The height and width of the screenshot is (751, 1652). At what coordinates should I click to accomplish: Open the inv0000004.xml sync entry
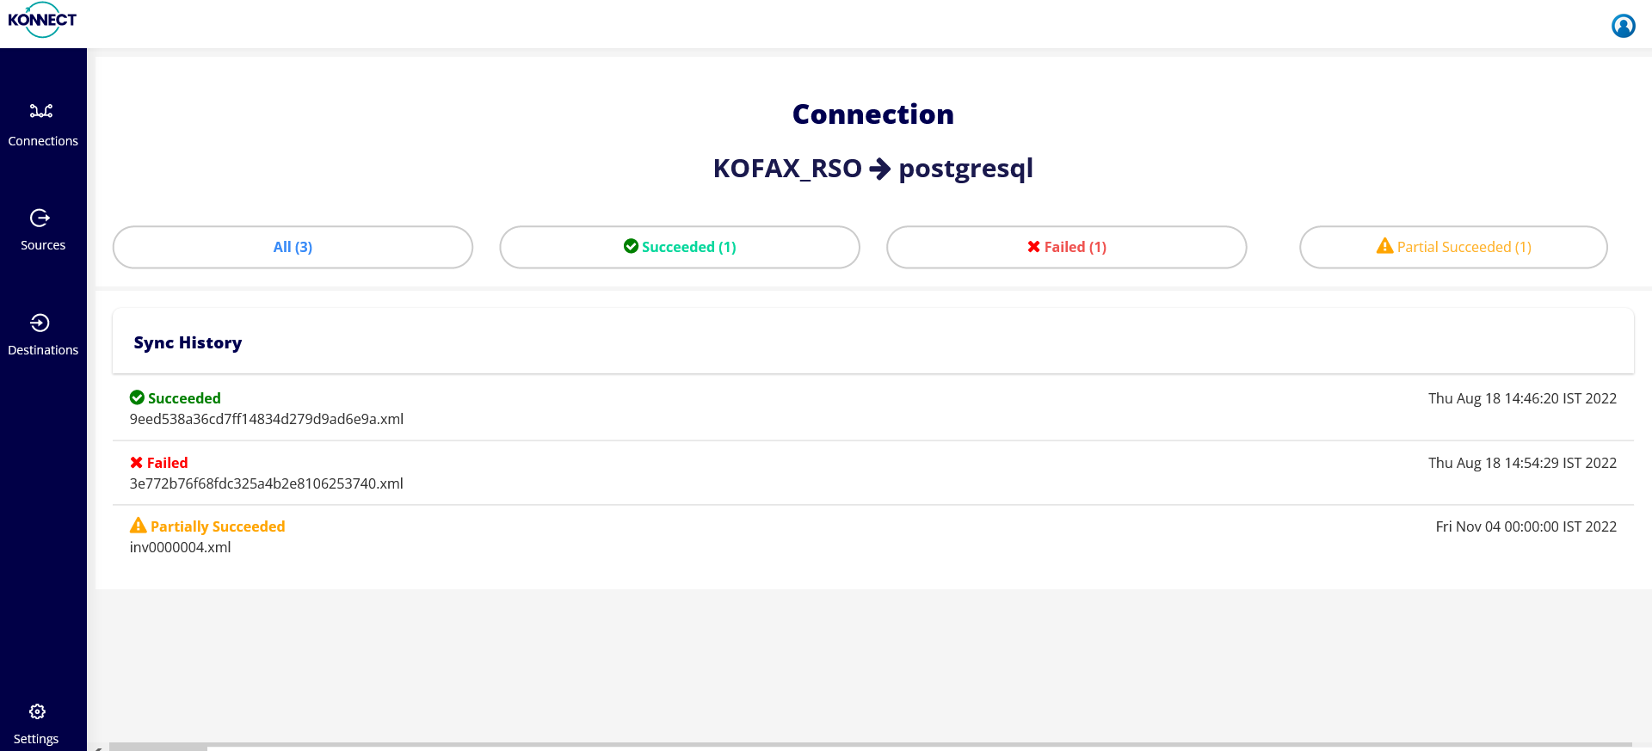click(x=181, y=548)
